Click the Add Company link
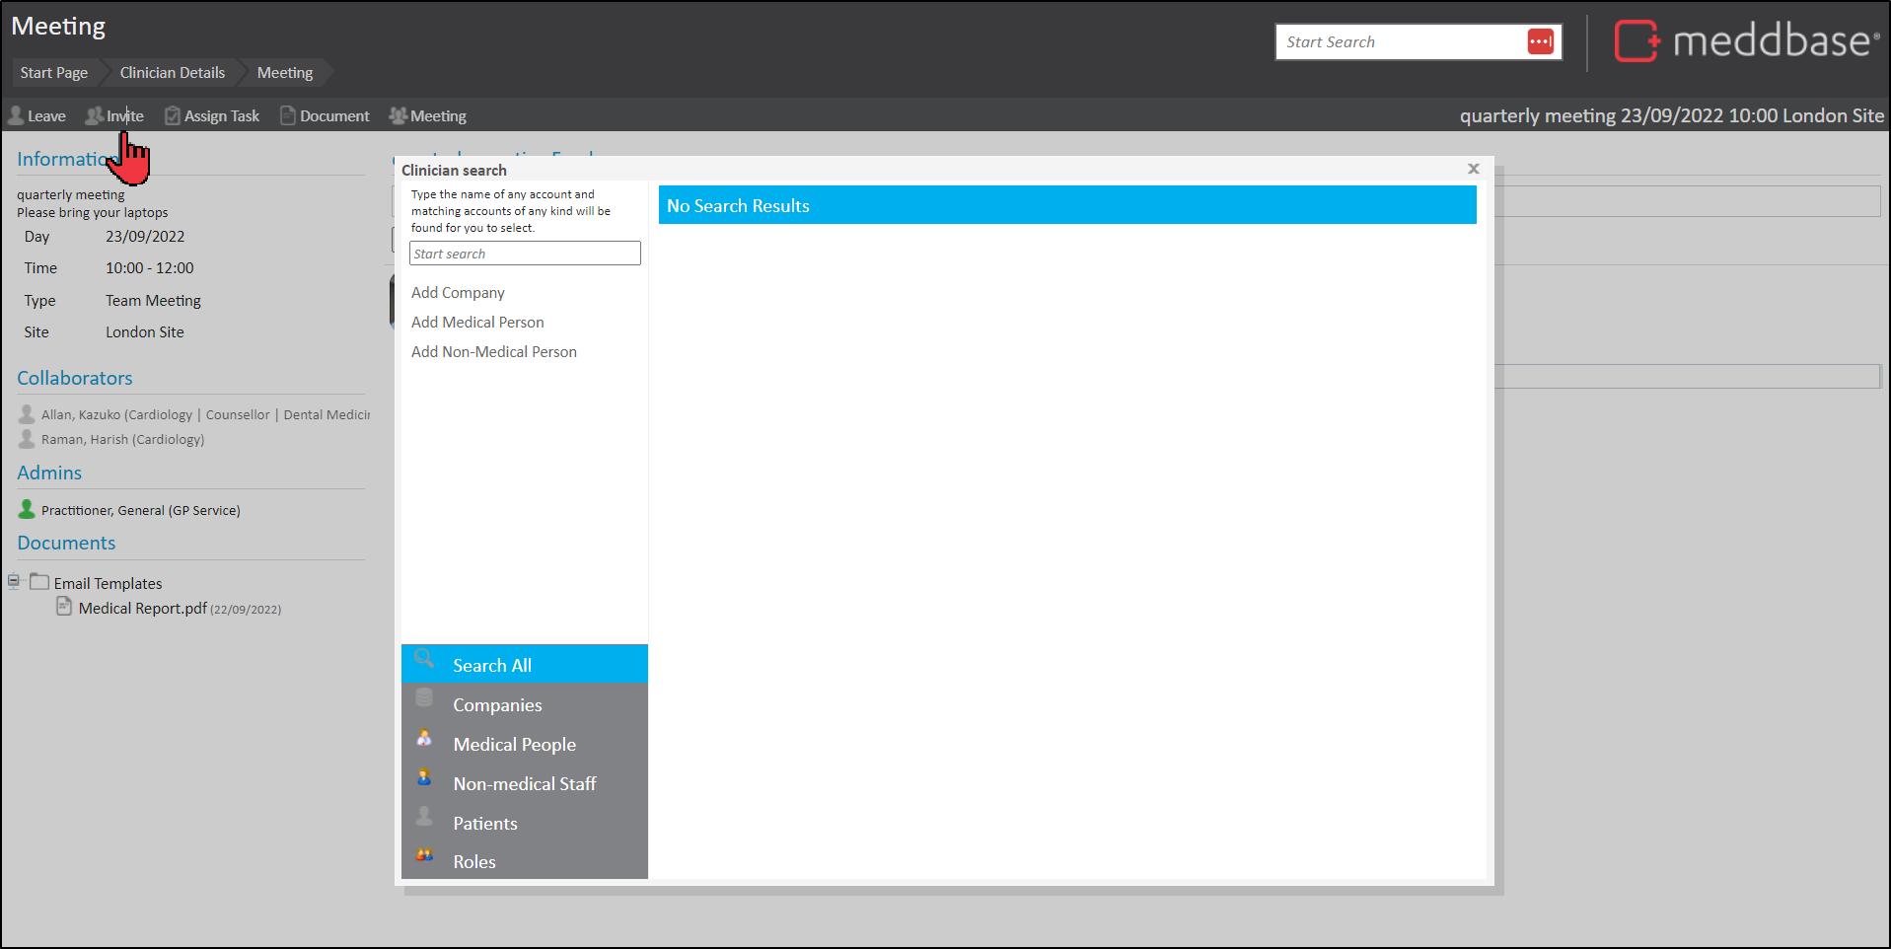 click(x=458, y=293)
